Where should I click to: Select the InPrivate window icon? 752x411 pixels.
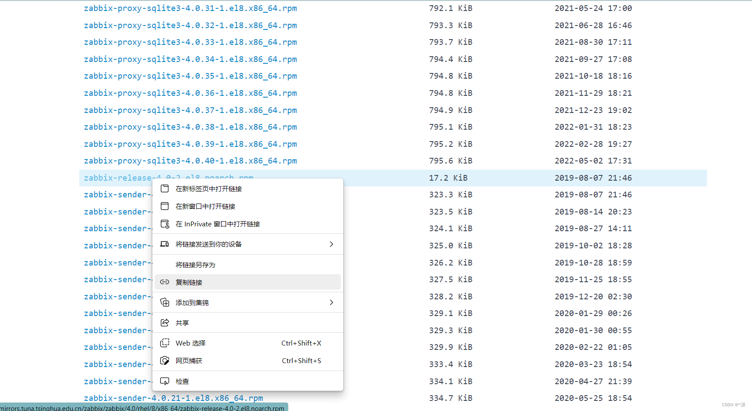[164, 223]
